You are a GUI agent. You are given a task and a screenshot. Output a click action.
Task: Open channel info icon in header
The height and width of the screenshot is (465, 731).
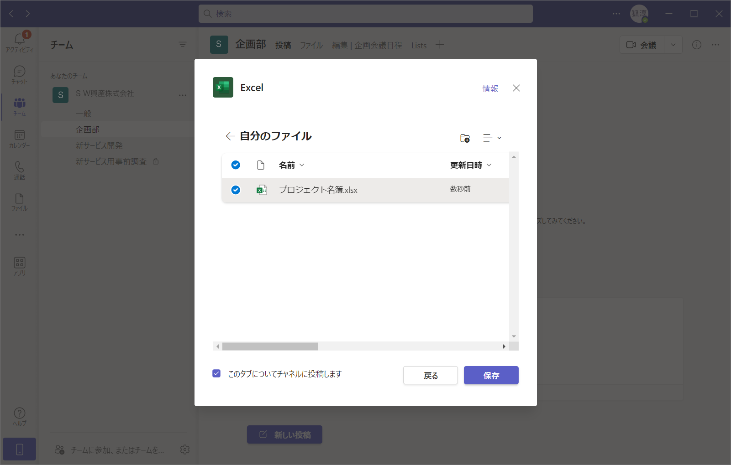tap(697, 45)
